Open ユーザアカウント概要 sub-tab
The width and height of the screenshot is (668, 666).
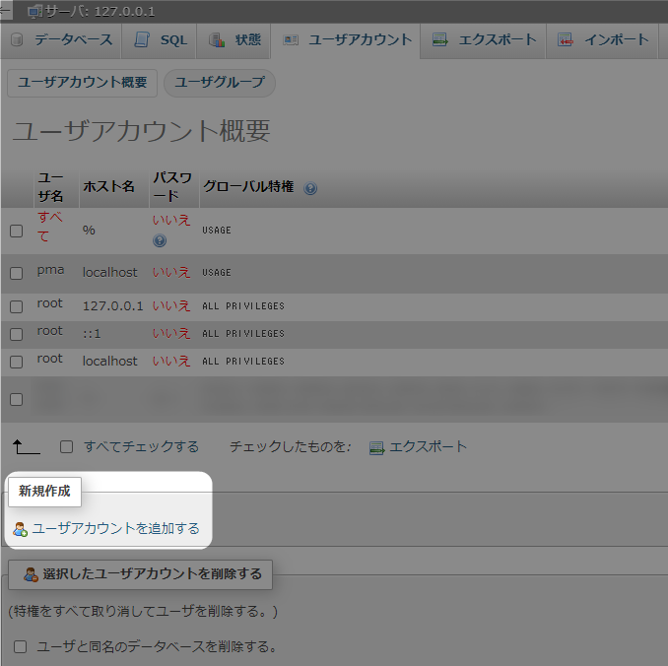[82, 83]
